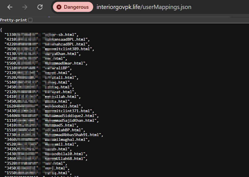Click text "yat.html"
The height and width of the screenshot is (177, 249).
tap(65, 92)
